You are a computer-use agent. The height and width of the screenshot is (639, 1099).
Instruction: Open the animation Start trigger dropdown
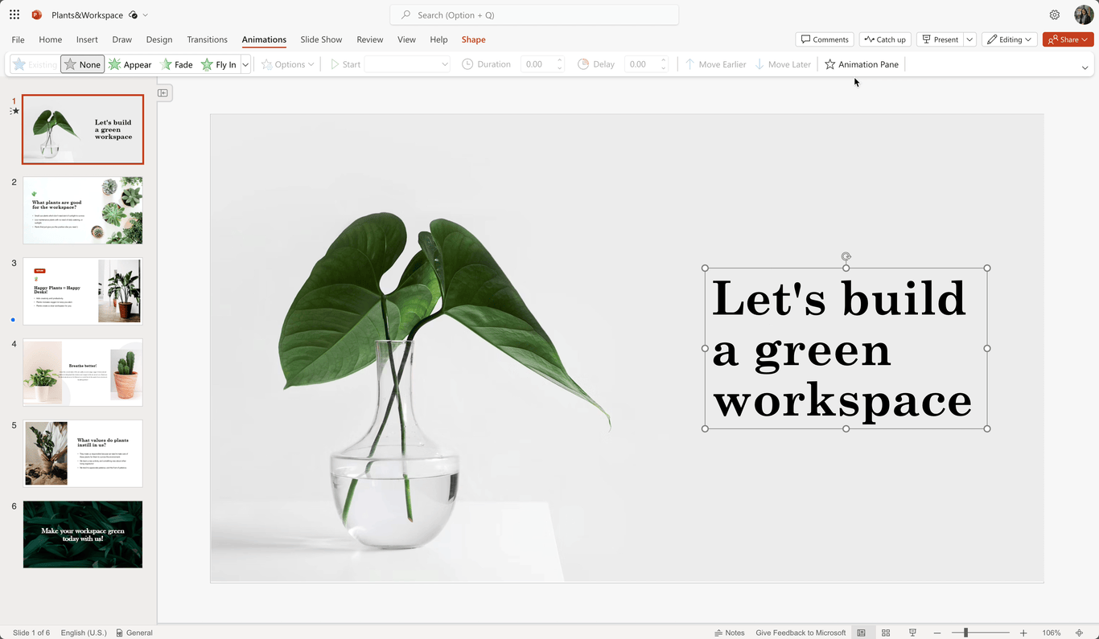pos(406,64)
